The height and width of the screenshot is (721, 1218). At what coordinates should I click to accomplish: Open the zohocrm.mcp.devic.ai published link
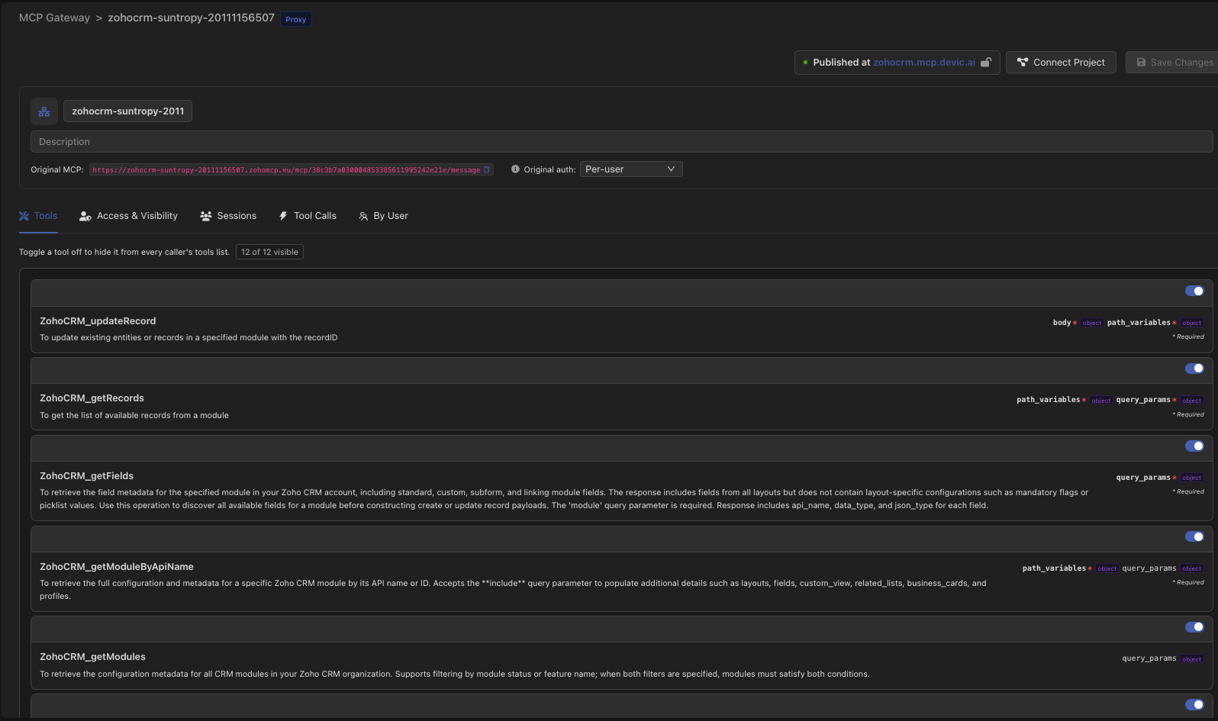(924, 63)
